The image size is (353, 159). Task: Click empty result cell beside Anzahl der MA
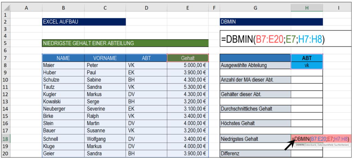pyautogui.click(x=307, y=80)
